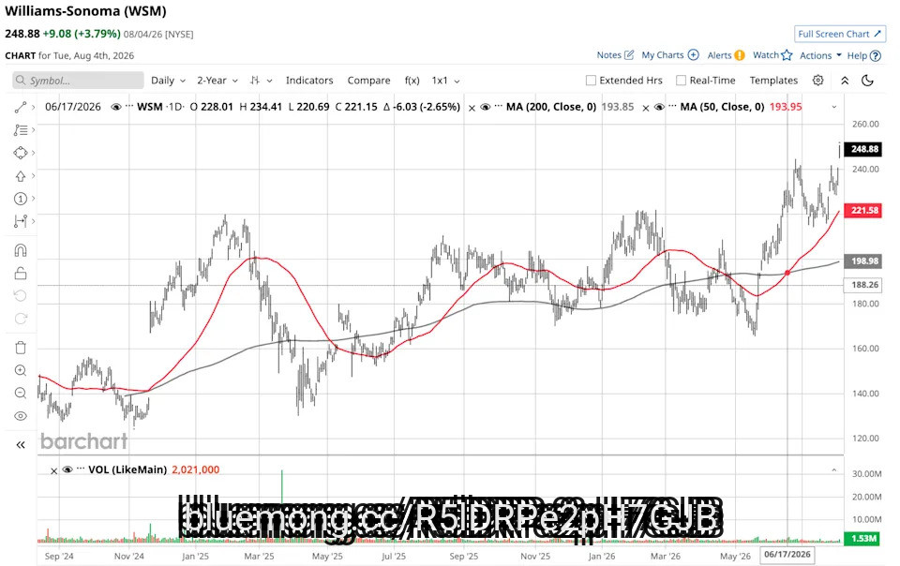Collapse the volume pane chevron
Image resolution: width=900 pixels, height=566 pixels.
834,470
